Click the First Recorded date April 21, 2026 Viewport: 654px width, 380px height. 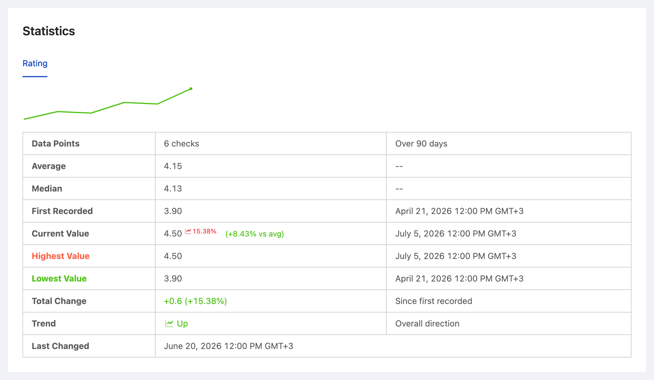(x=460, y=211)
